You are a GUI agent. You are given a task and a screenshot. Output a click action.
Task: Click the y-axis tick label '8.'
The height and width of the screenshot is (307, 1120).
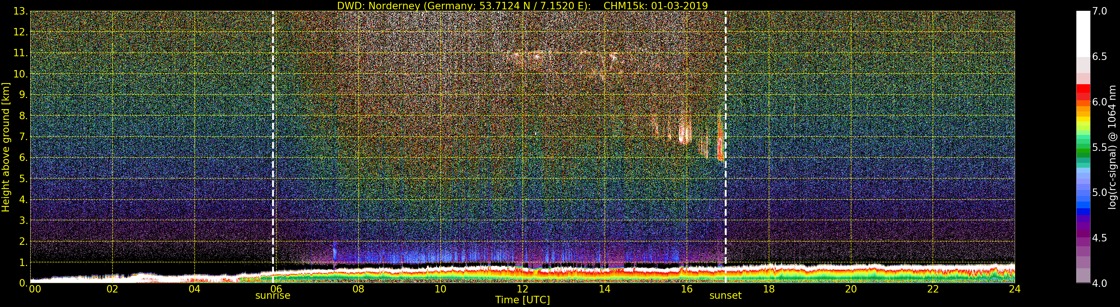[23, 116]
